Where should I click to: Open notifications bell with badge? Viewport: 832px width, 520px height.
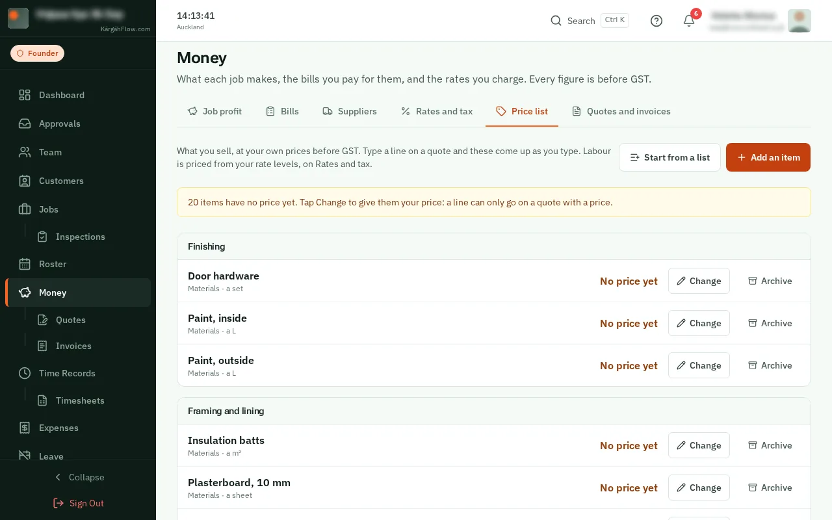[689, 21]
